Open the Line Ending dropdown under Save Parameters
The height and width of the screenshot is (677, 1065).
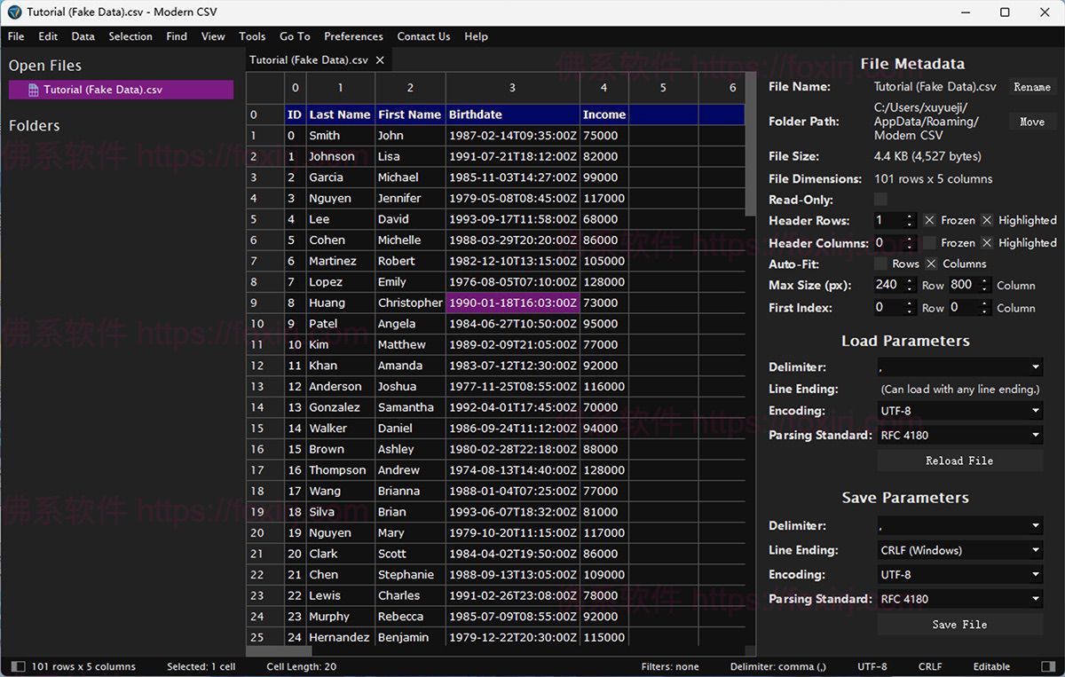tap(959, 550)
